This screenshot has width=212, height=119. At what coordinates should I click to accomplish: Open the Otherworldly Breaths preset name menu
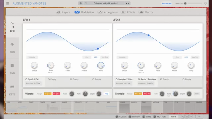click(106, 3)
